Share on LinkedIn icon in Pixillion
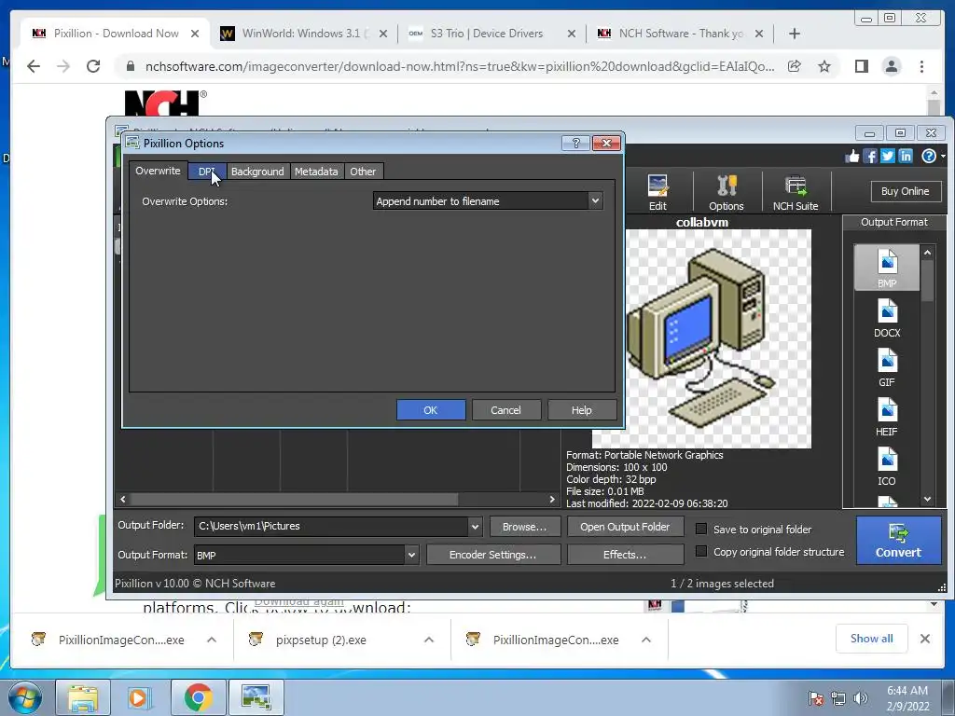The width and height of the screenshot is (955, 716). pos(906,157)
